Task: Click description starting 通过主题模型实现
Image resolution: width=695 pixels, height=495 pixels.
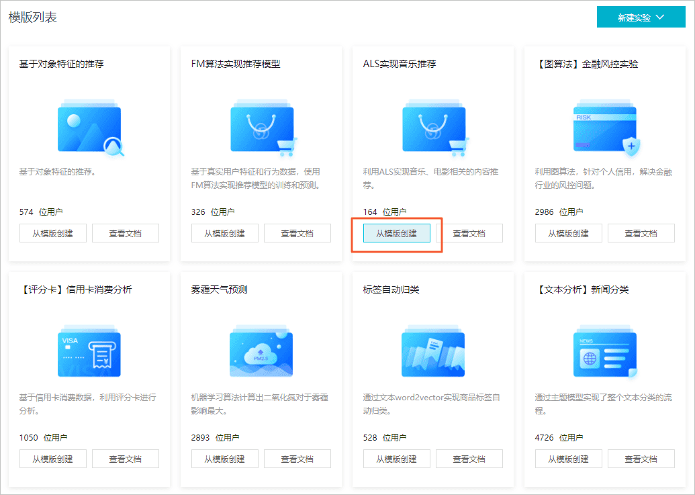Action: [603, 404]
